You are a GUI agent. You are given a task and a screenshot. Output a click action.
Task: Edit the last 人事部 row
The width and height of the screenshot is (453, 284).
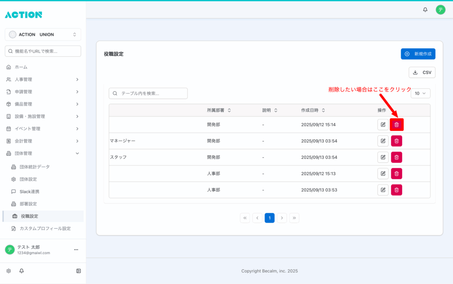pos(383,190)
